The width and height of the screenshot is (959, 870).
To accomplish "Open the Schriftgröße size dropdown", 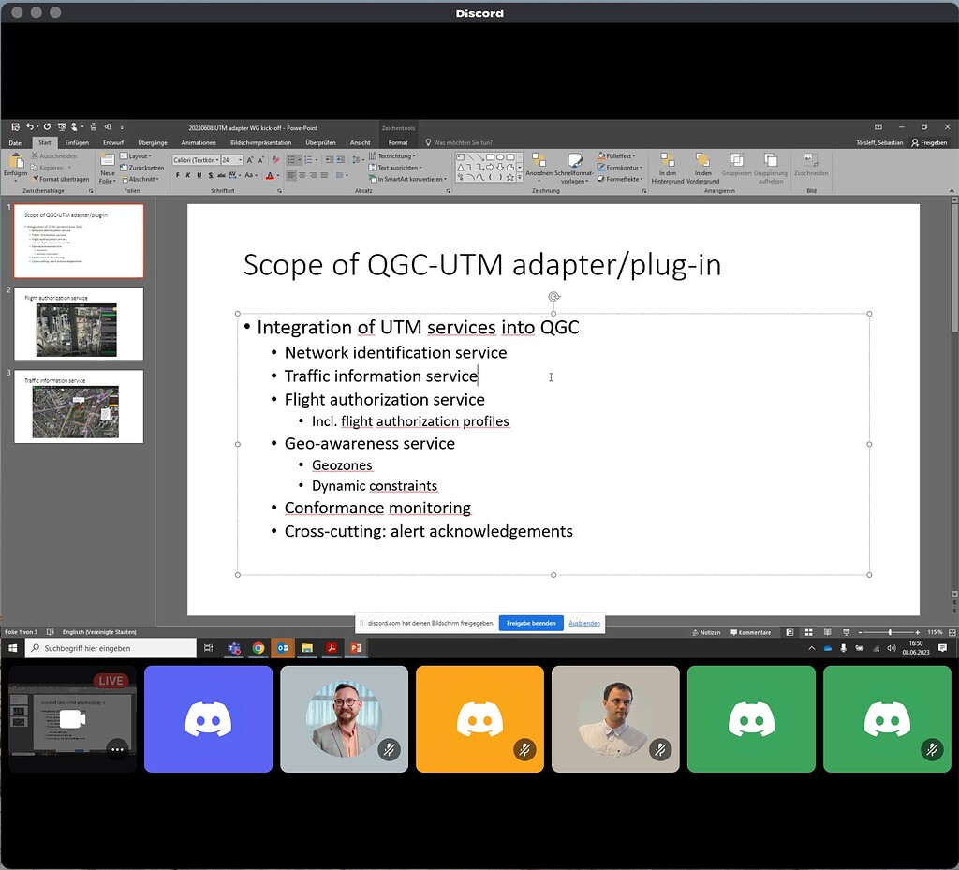I will point(240,159).
